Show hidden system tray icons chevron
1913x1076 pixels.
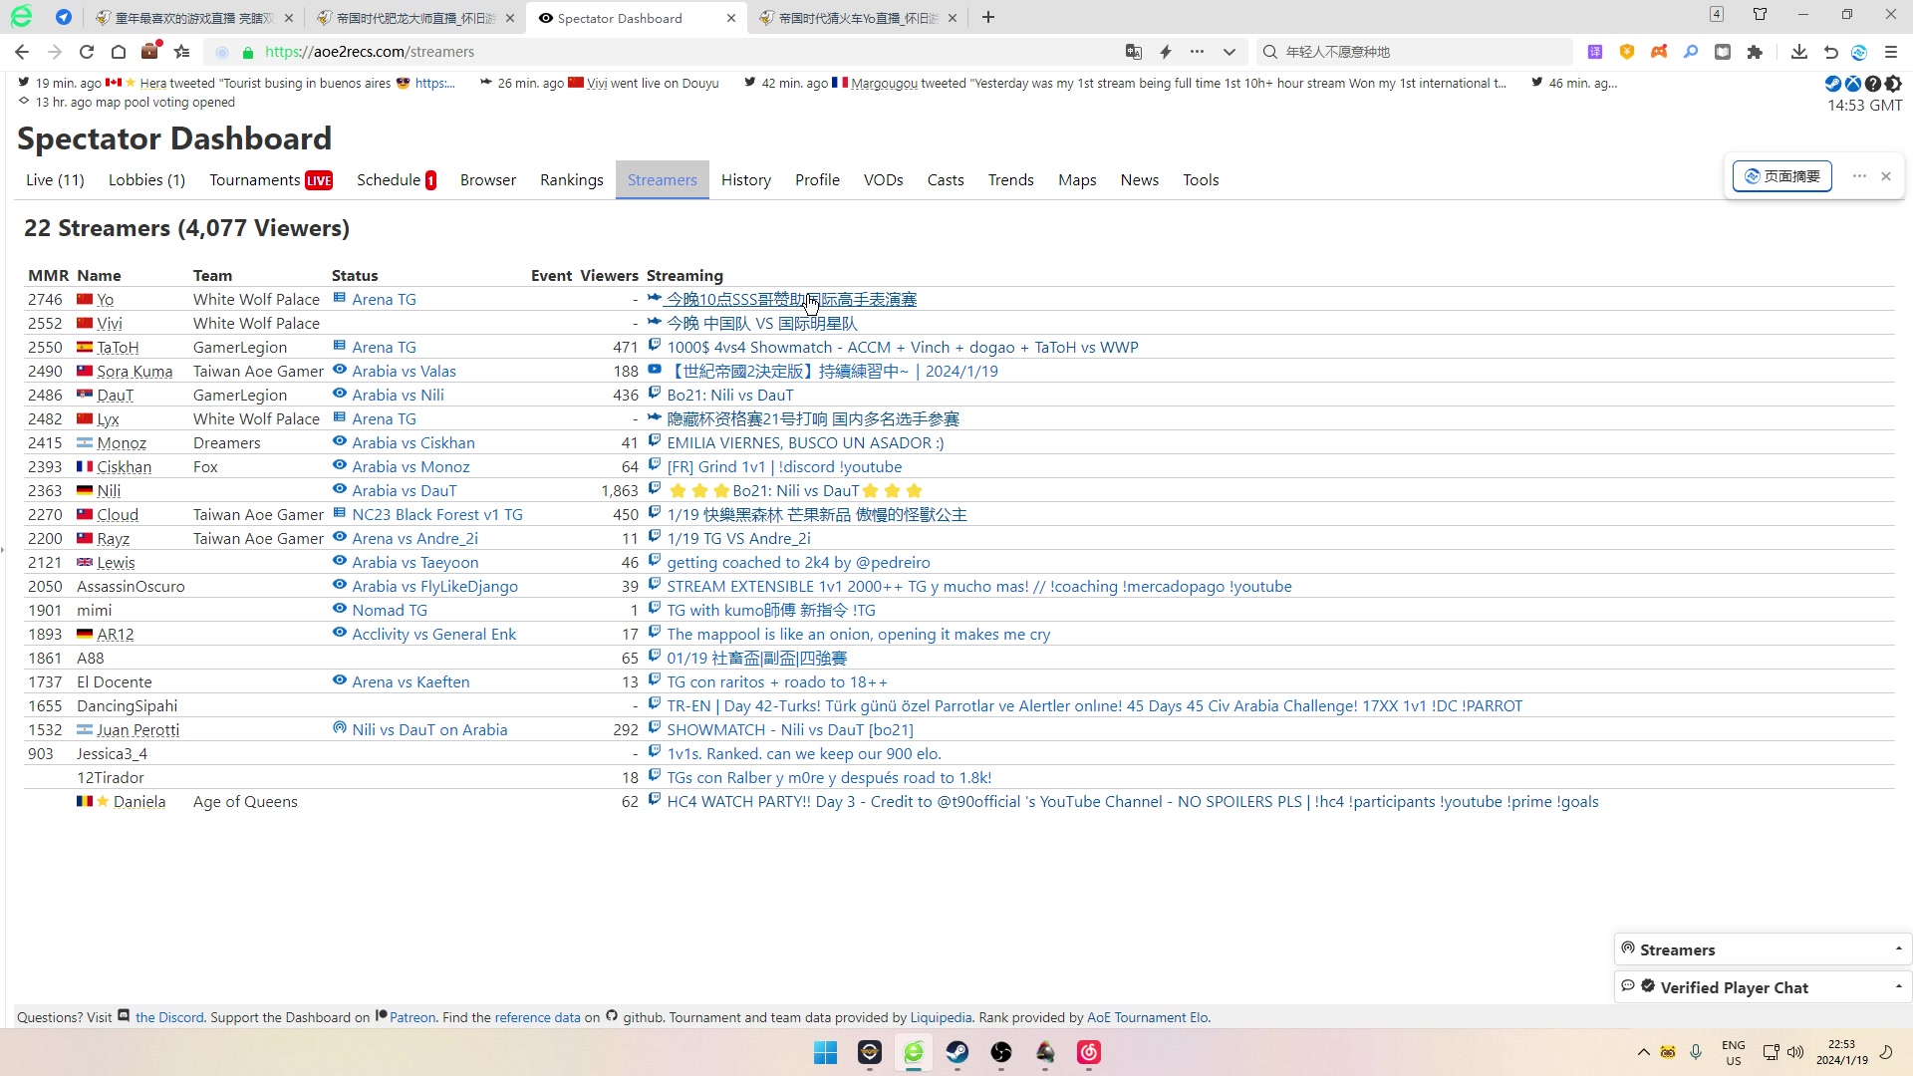click(x=1644, y=1053)
